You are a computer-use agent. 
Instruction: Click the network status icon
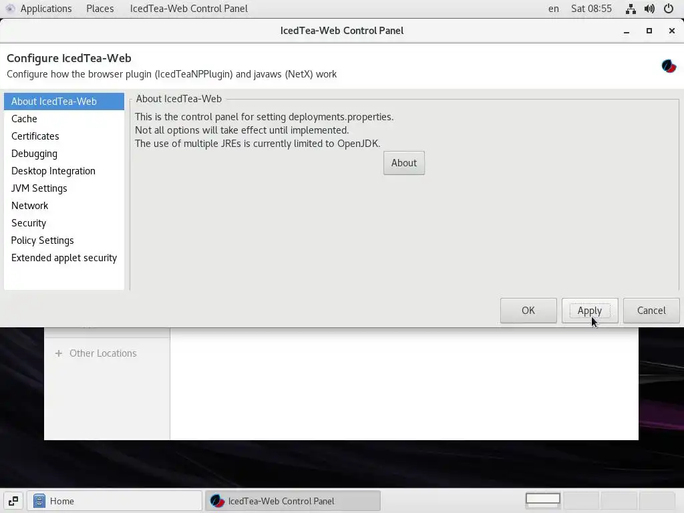tap(631, 9)
